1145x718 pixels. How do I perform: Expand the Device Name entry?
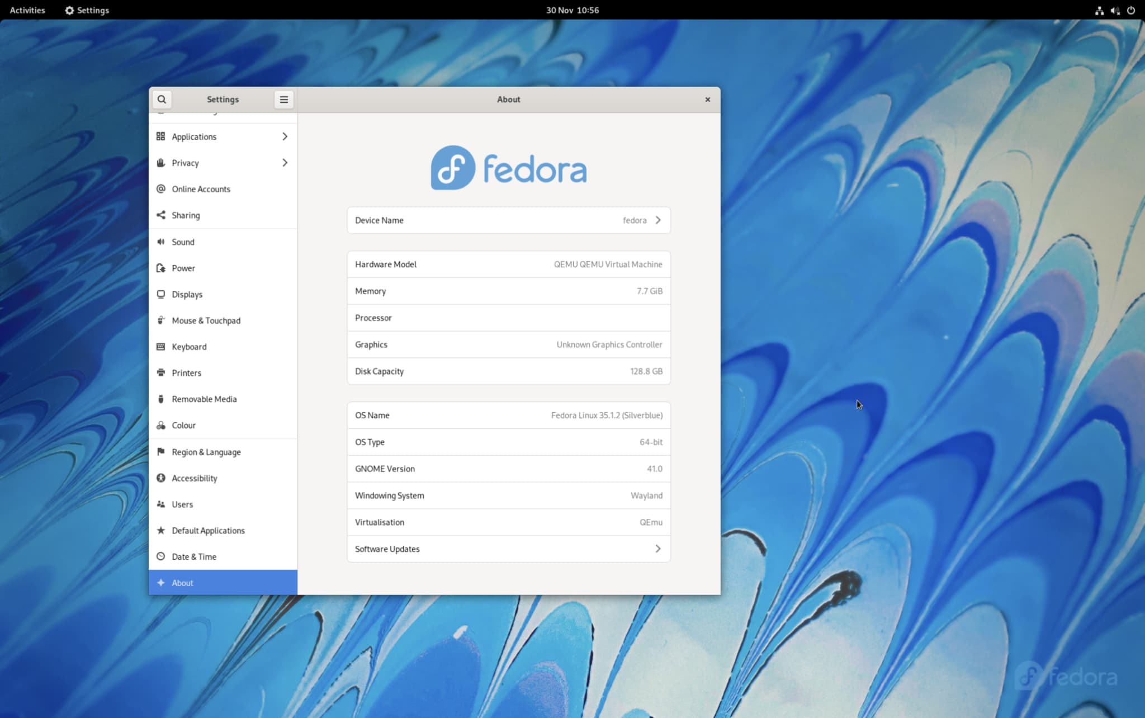658,220
